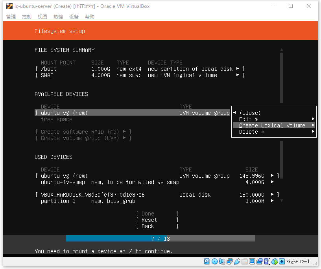Image resolution: width=321 pixels, height=269 pixels.
Task: Click the mouse integration status icon
Action: click(x=275, y=262)
